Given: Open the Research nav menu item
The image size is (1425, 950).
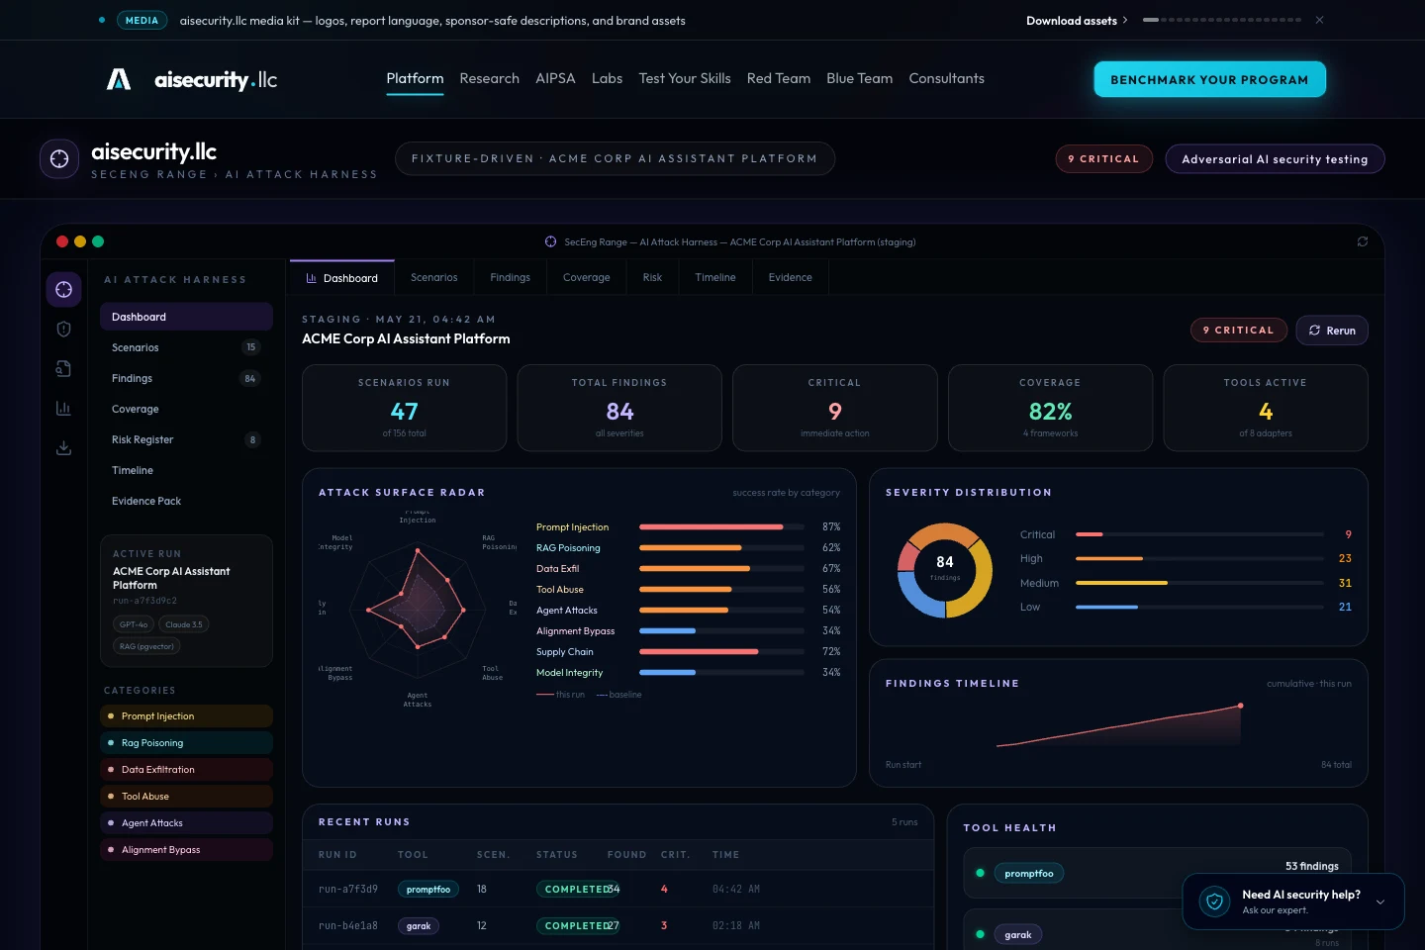Looking at the screenshot, I should pyautogui.click(x=489, y=78).
